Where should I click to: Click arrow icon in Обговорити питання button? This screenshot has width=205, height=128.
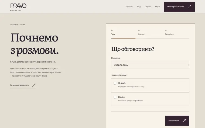190,7
